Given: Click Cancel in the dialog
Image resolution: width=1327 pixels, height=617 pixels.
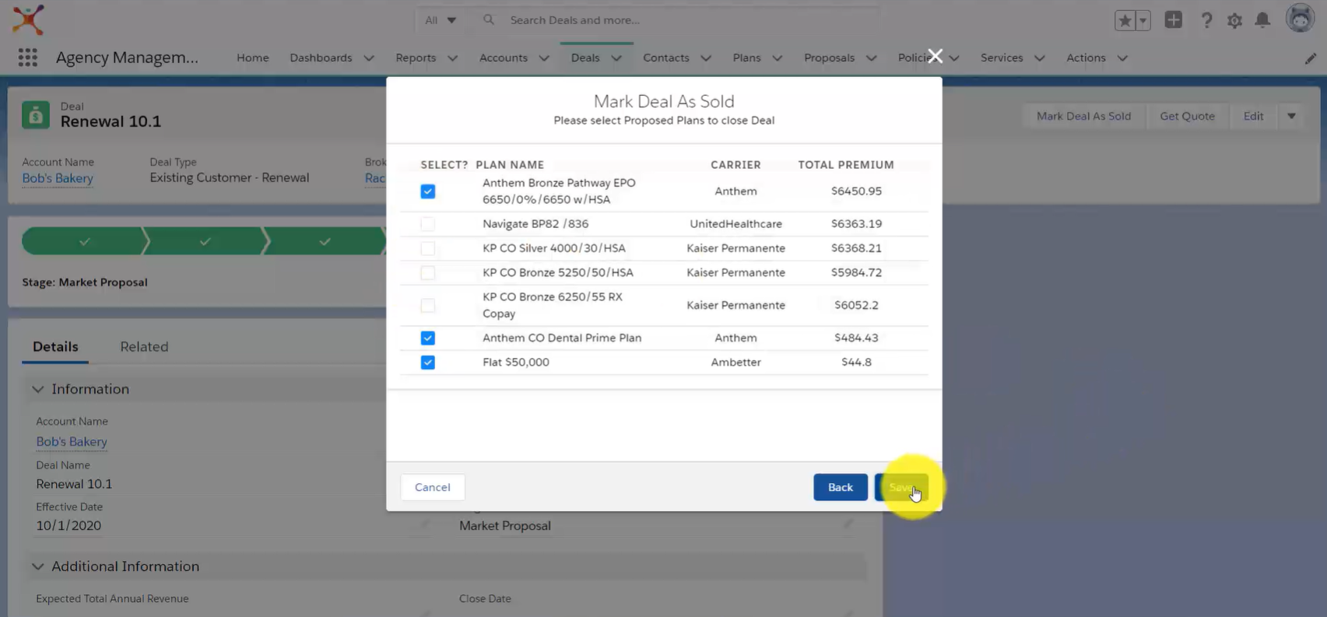Looking at the screenshot, I should tap(433, 487).
